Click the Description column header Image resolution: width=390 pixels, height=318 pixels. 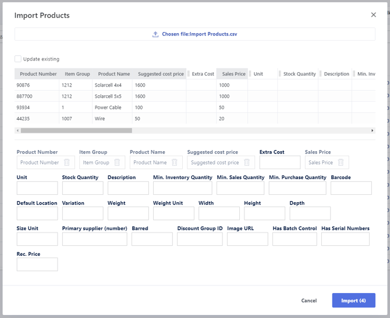point(336,74)
